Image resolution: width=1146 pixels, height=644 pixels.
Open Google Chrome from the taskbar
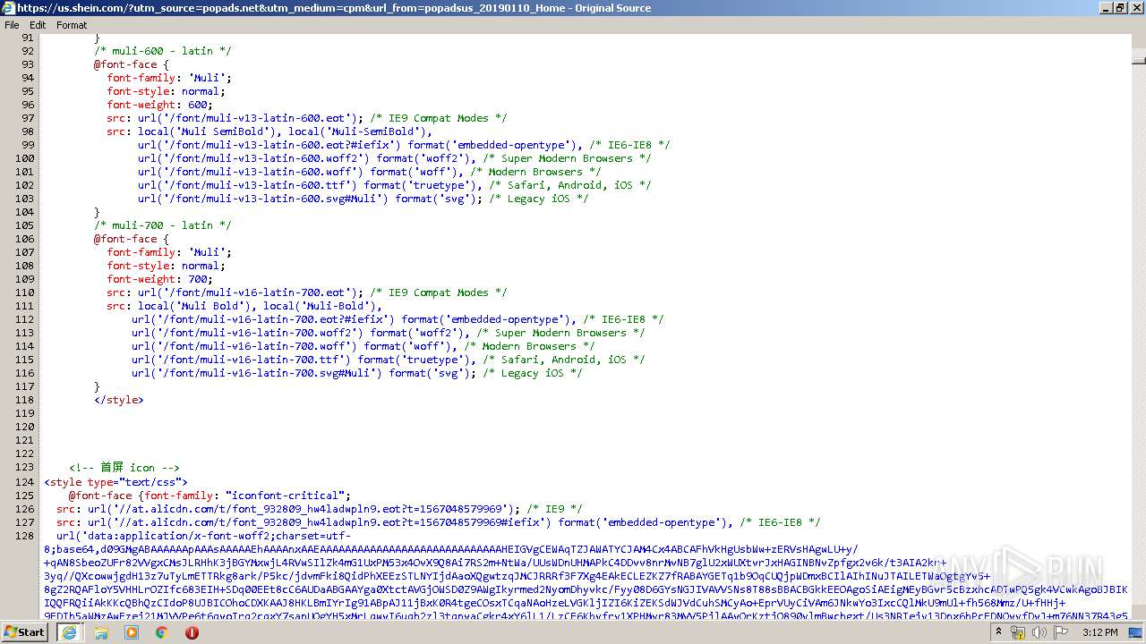tap(161, 631)
